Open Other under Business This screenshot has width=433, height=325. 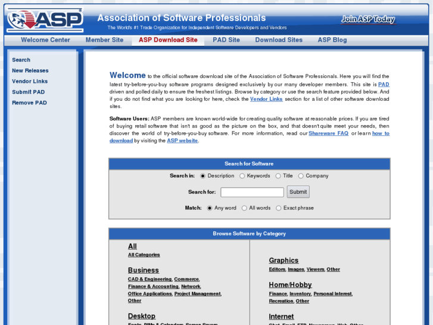(135, 301)
